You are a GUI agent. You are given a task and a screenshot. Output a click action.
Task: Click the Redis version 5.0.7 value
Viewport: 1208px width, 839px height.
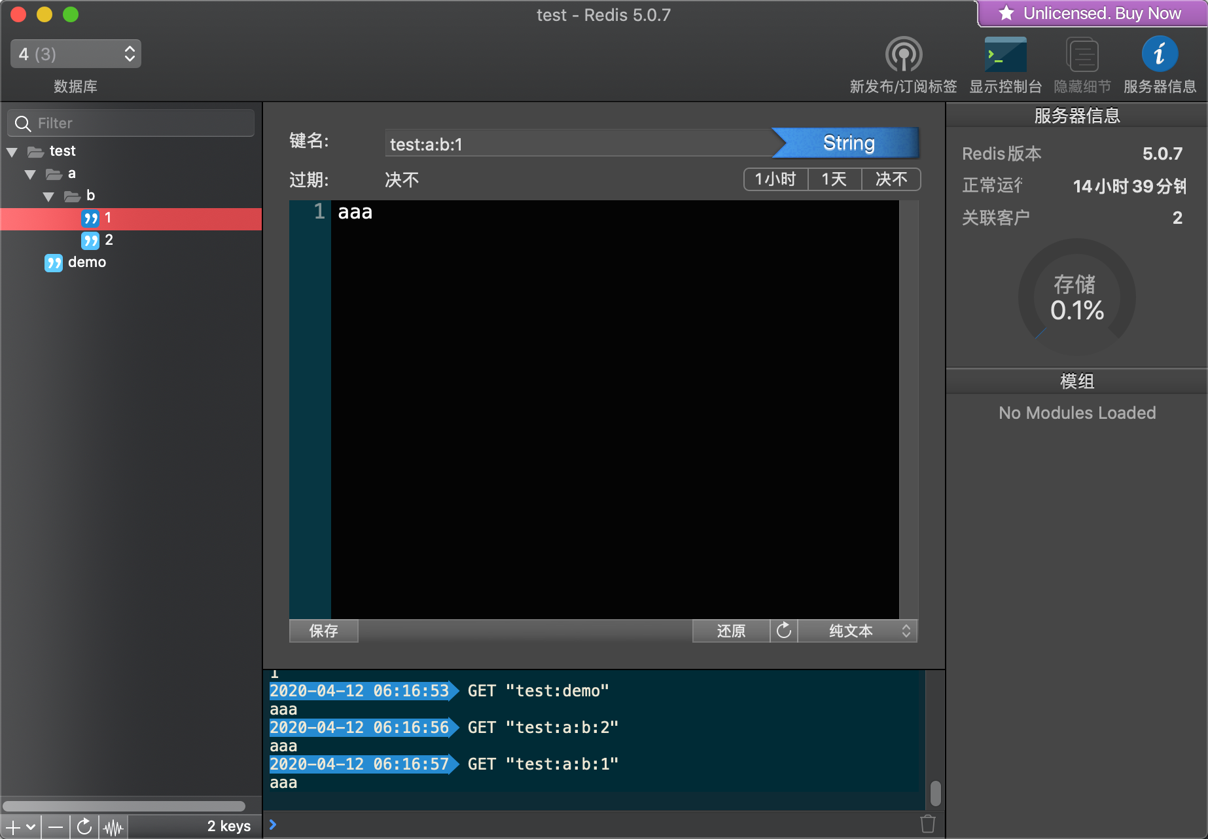click(x=1162, y=154)
